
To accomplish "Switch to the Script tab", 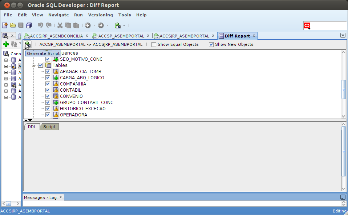I will [x=49, y=127].
